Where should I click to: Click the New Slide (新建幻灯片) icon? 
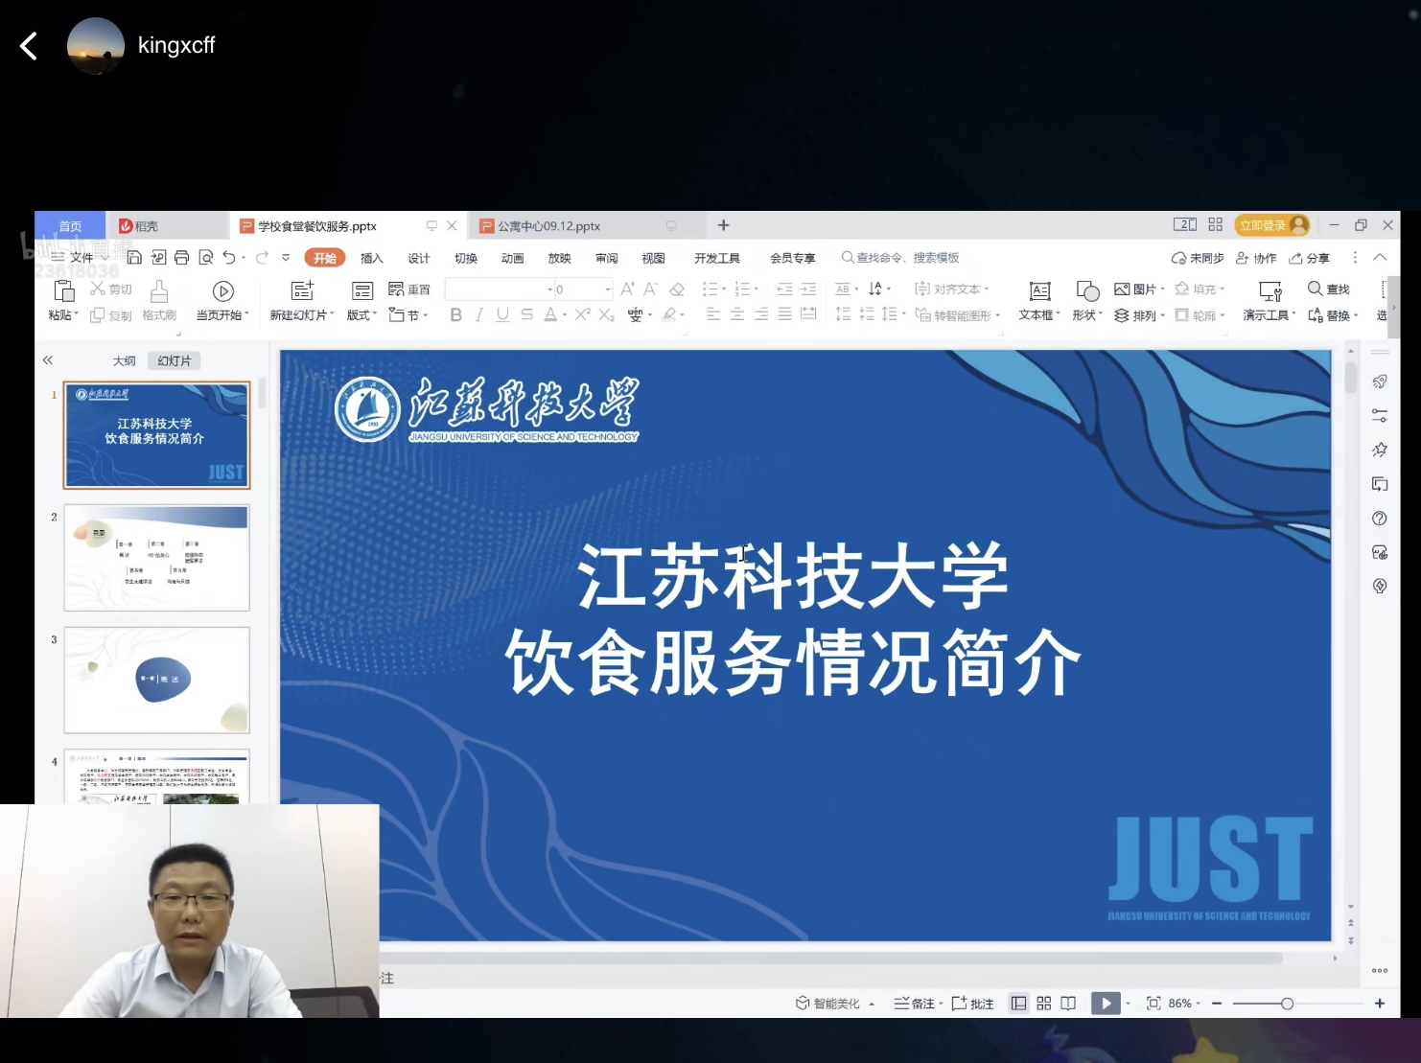pos(302,290)
